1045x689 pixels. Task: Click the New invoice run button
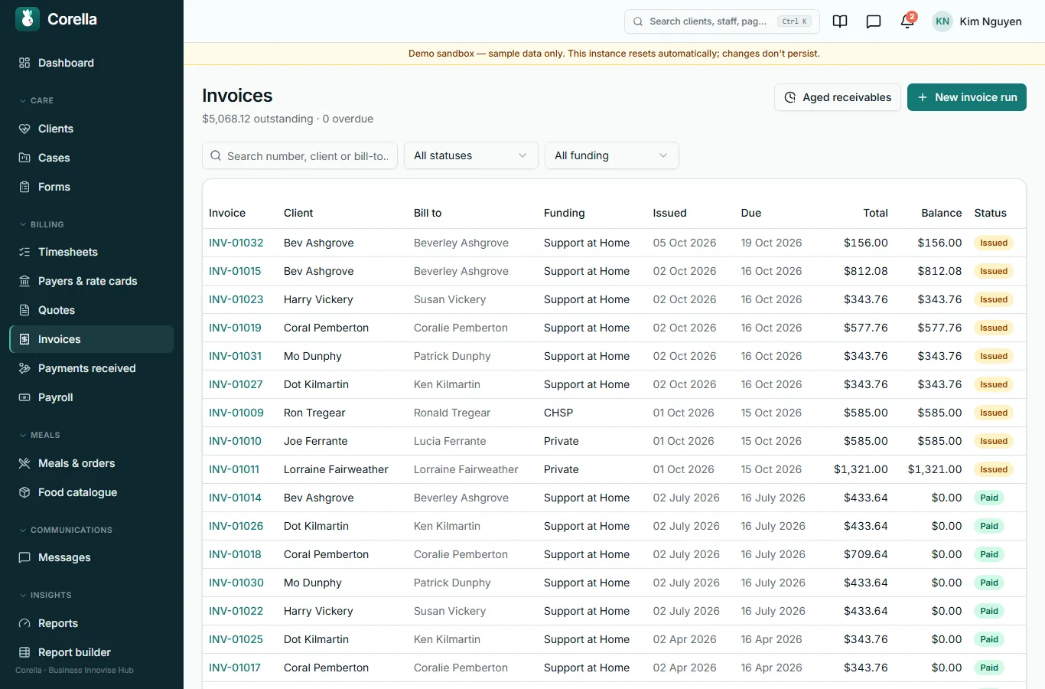(x=967, y=97)
